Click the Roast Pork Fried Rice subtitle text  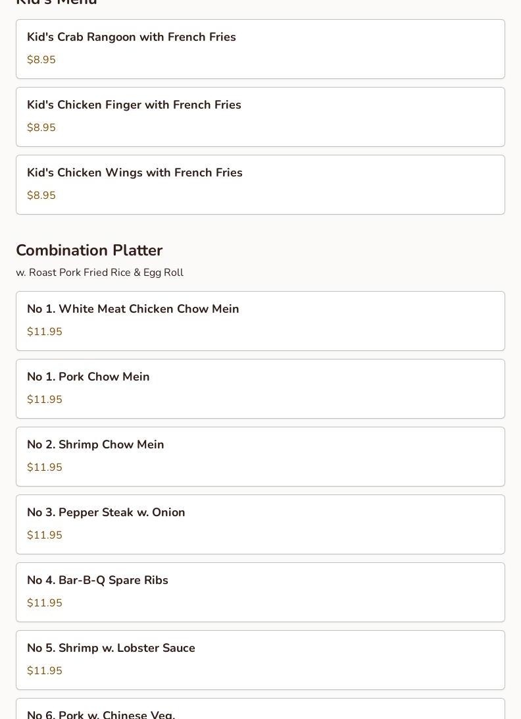[99, 273]
